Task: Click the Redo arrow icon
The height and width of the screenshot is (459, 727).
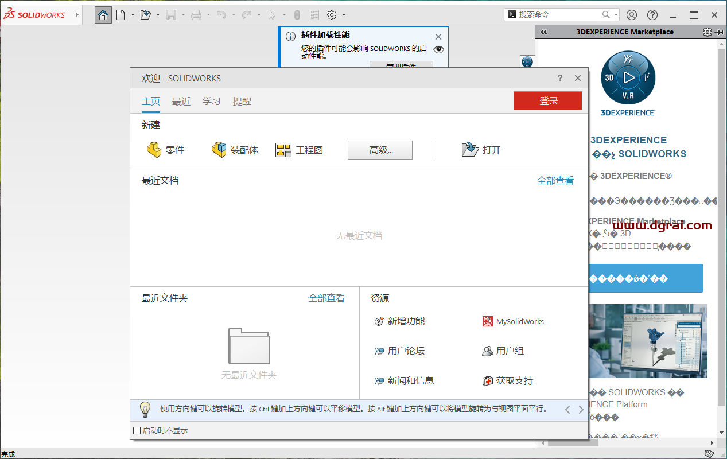Action: tap(247, 15)
